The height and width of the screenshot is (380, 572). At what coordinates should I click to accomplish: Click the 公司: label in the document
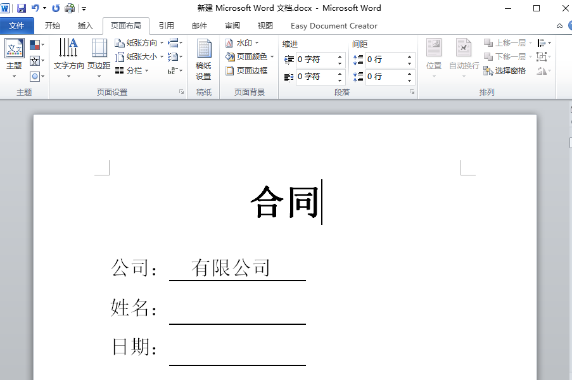[134, 268]
